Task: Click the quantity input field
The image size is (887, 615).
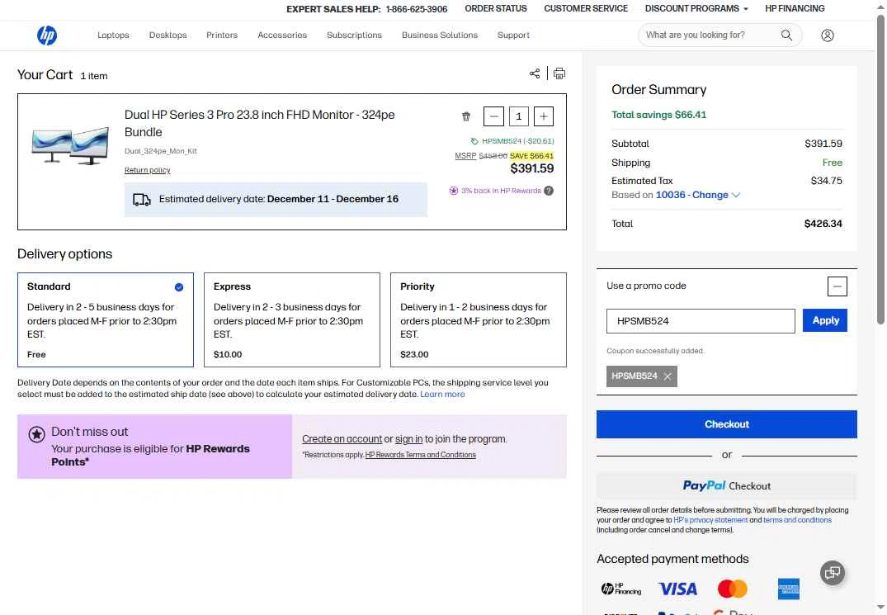Action: point(518,116)
